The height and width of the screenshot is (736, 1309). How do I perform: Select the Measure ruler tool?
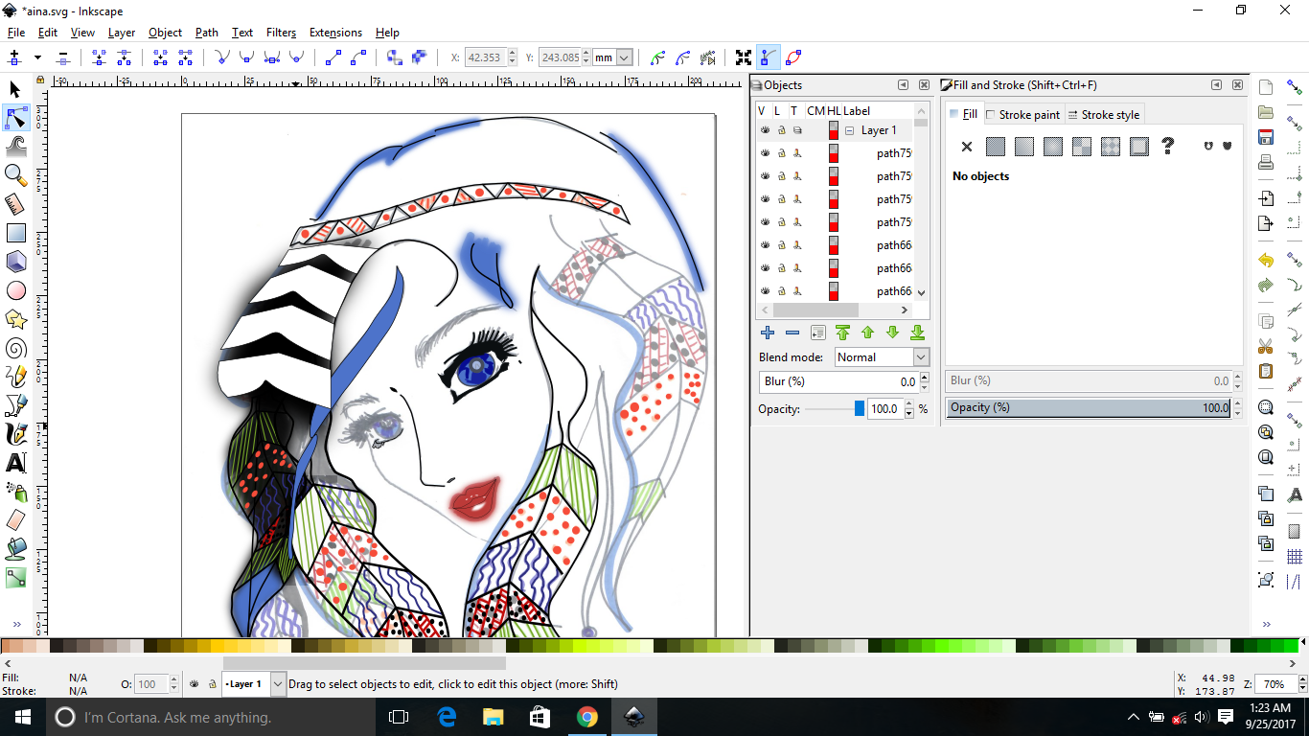(x=15, y=204)
